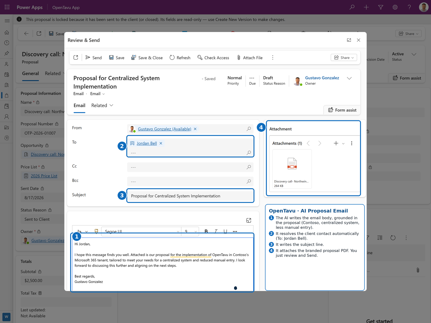Screen dimensions: 431x323
Task: Open the 2026 Price List link
Action: 44,176
